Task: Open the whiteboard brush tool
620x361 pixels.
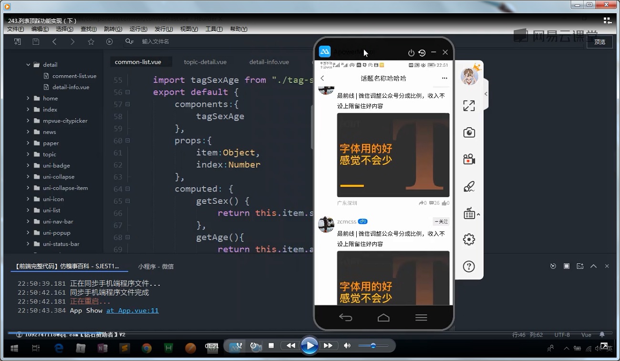Action: [469, 186]
